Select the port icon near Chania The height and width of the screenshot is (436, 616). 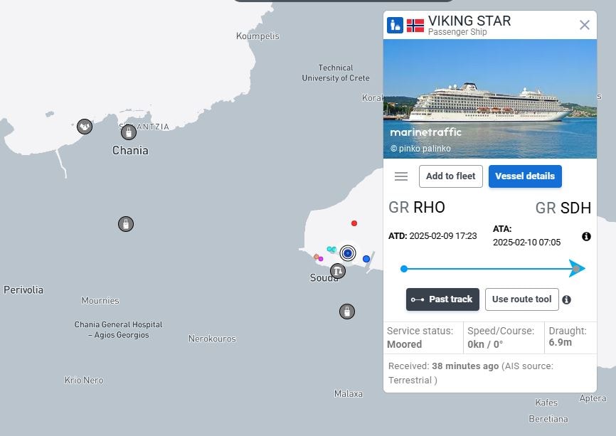coord(129,132)
